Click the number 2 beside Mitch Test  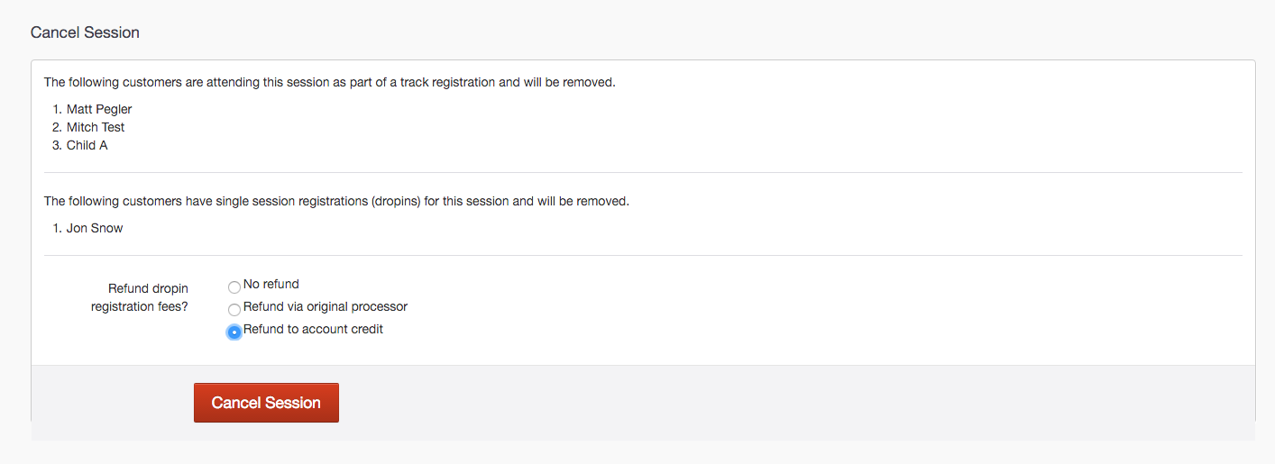click(57, 127)
